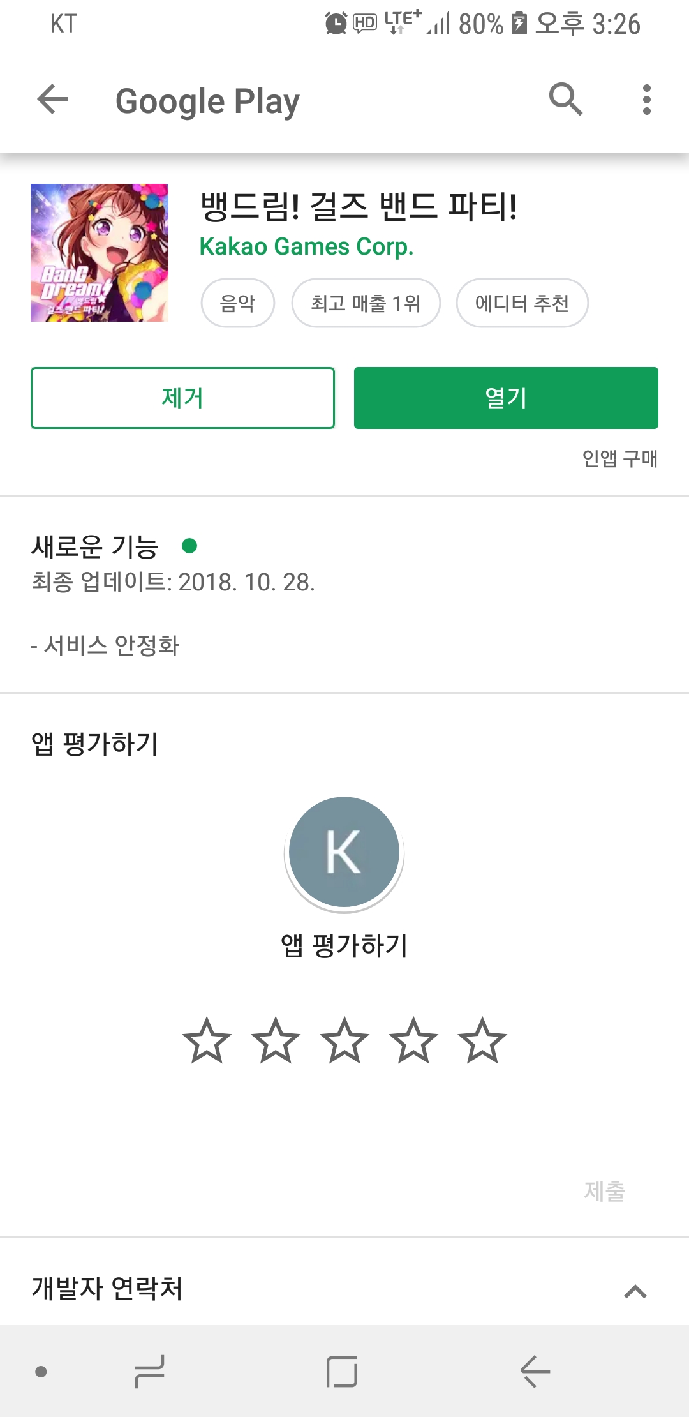Tap the 에디터 추천 chip
This screenshot has height=1417, width=689.
522,303
